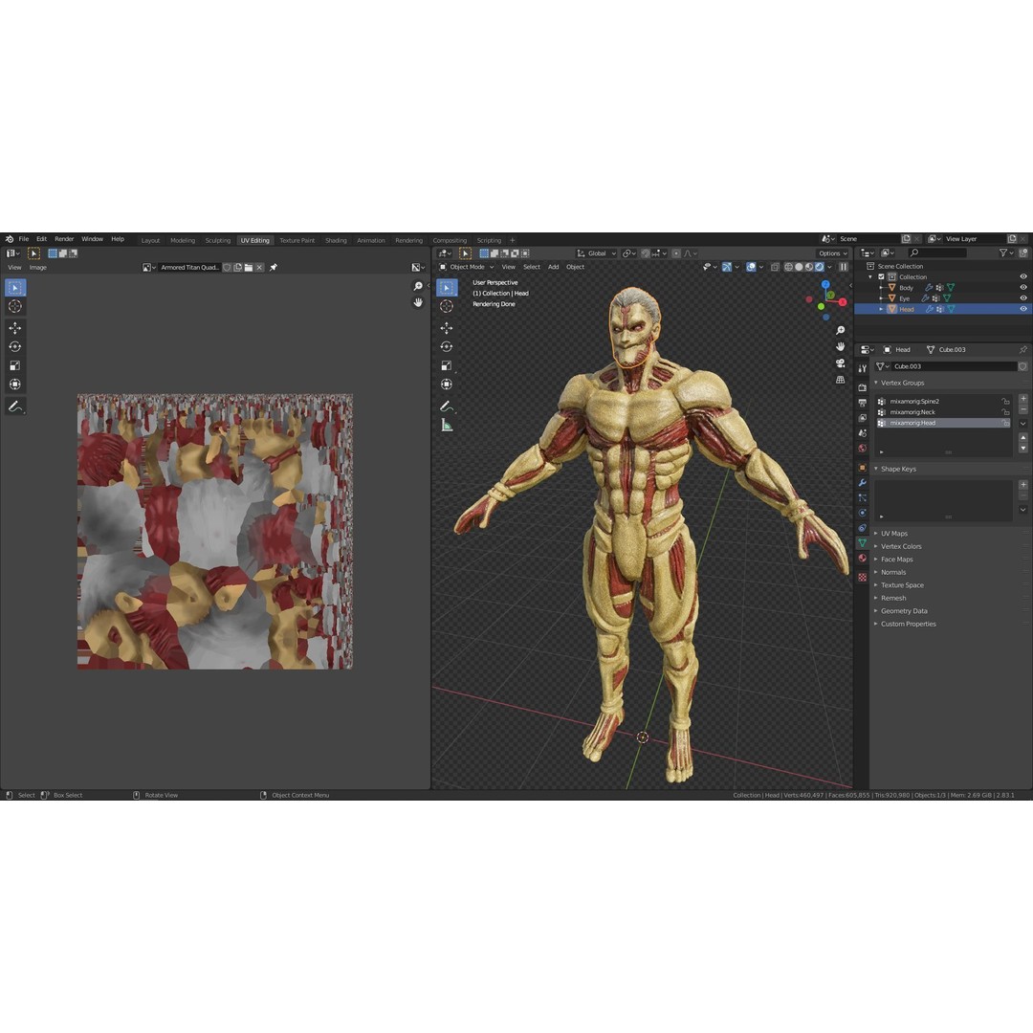
Task: Open the Global orientation dropdown
Action: [x=596, y=253]
